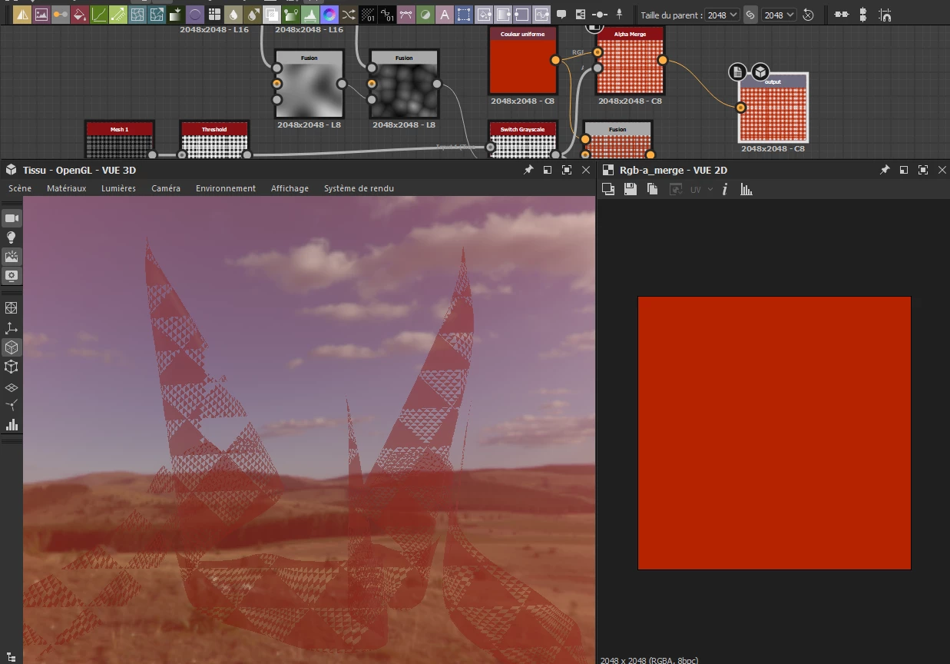
Task: Select the output node
Action: pos(773,108)
